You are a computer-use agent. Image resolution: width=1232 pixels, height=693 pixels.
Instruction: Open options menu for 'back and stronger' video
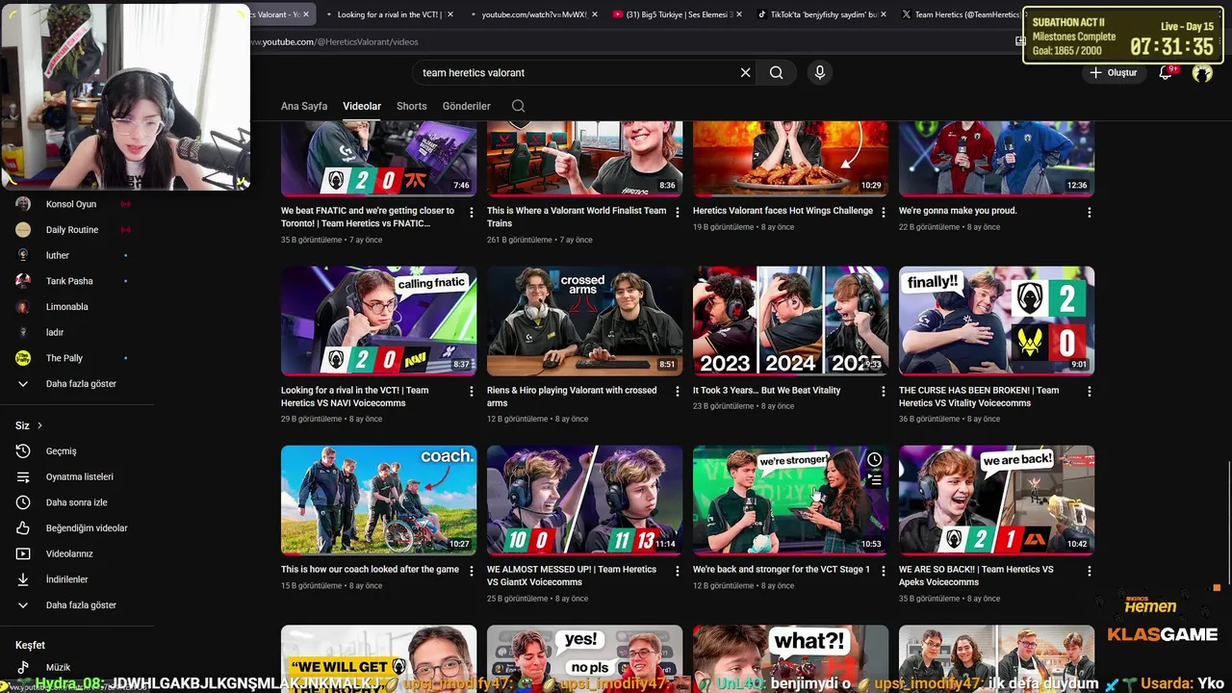tap(883, 571)
